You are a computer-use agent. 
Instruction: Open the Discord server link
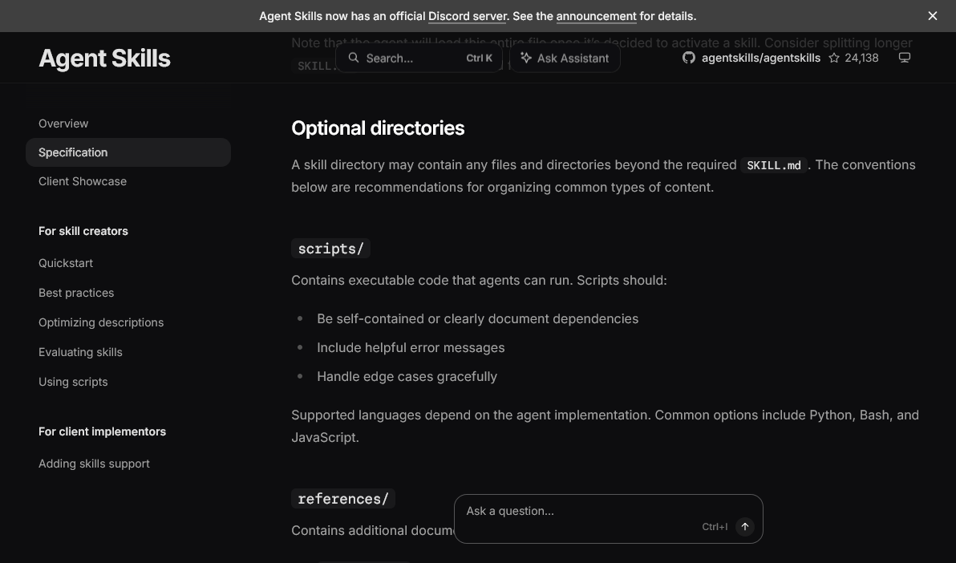[467, 17]
